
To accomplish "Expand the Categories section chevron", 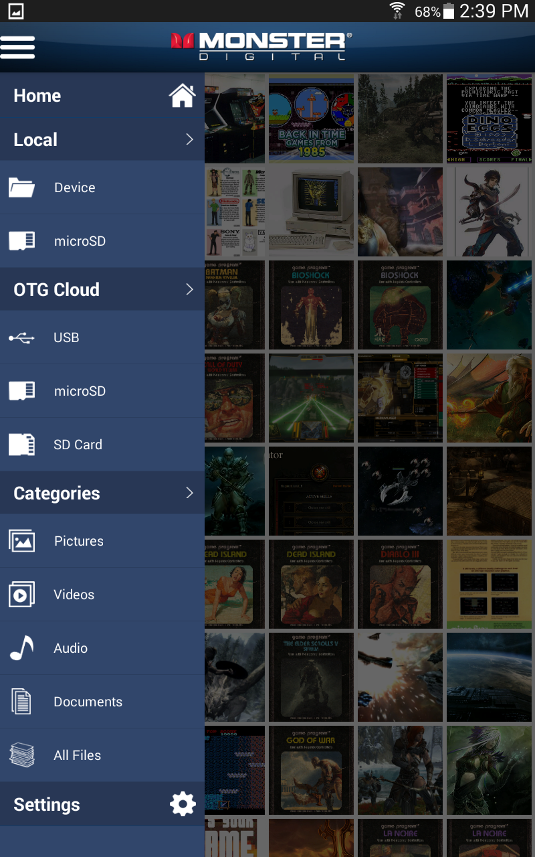I will 189,493.
